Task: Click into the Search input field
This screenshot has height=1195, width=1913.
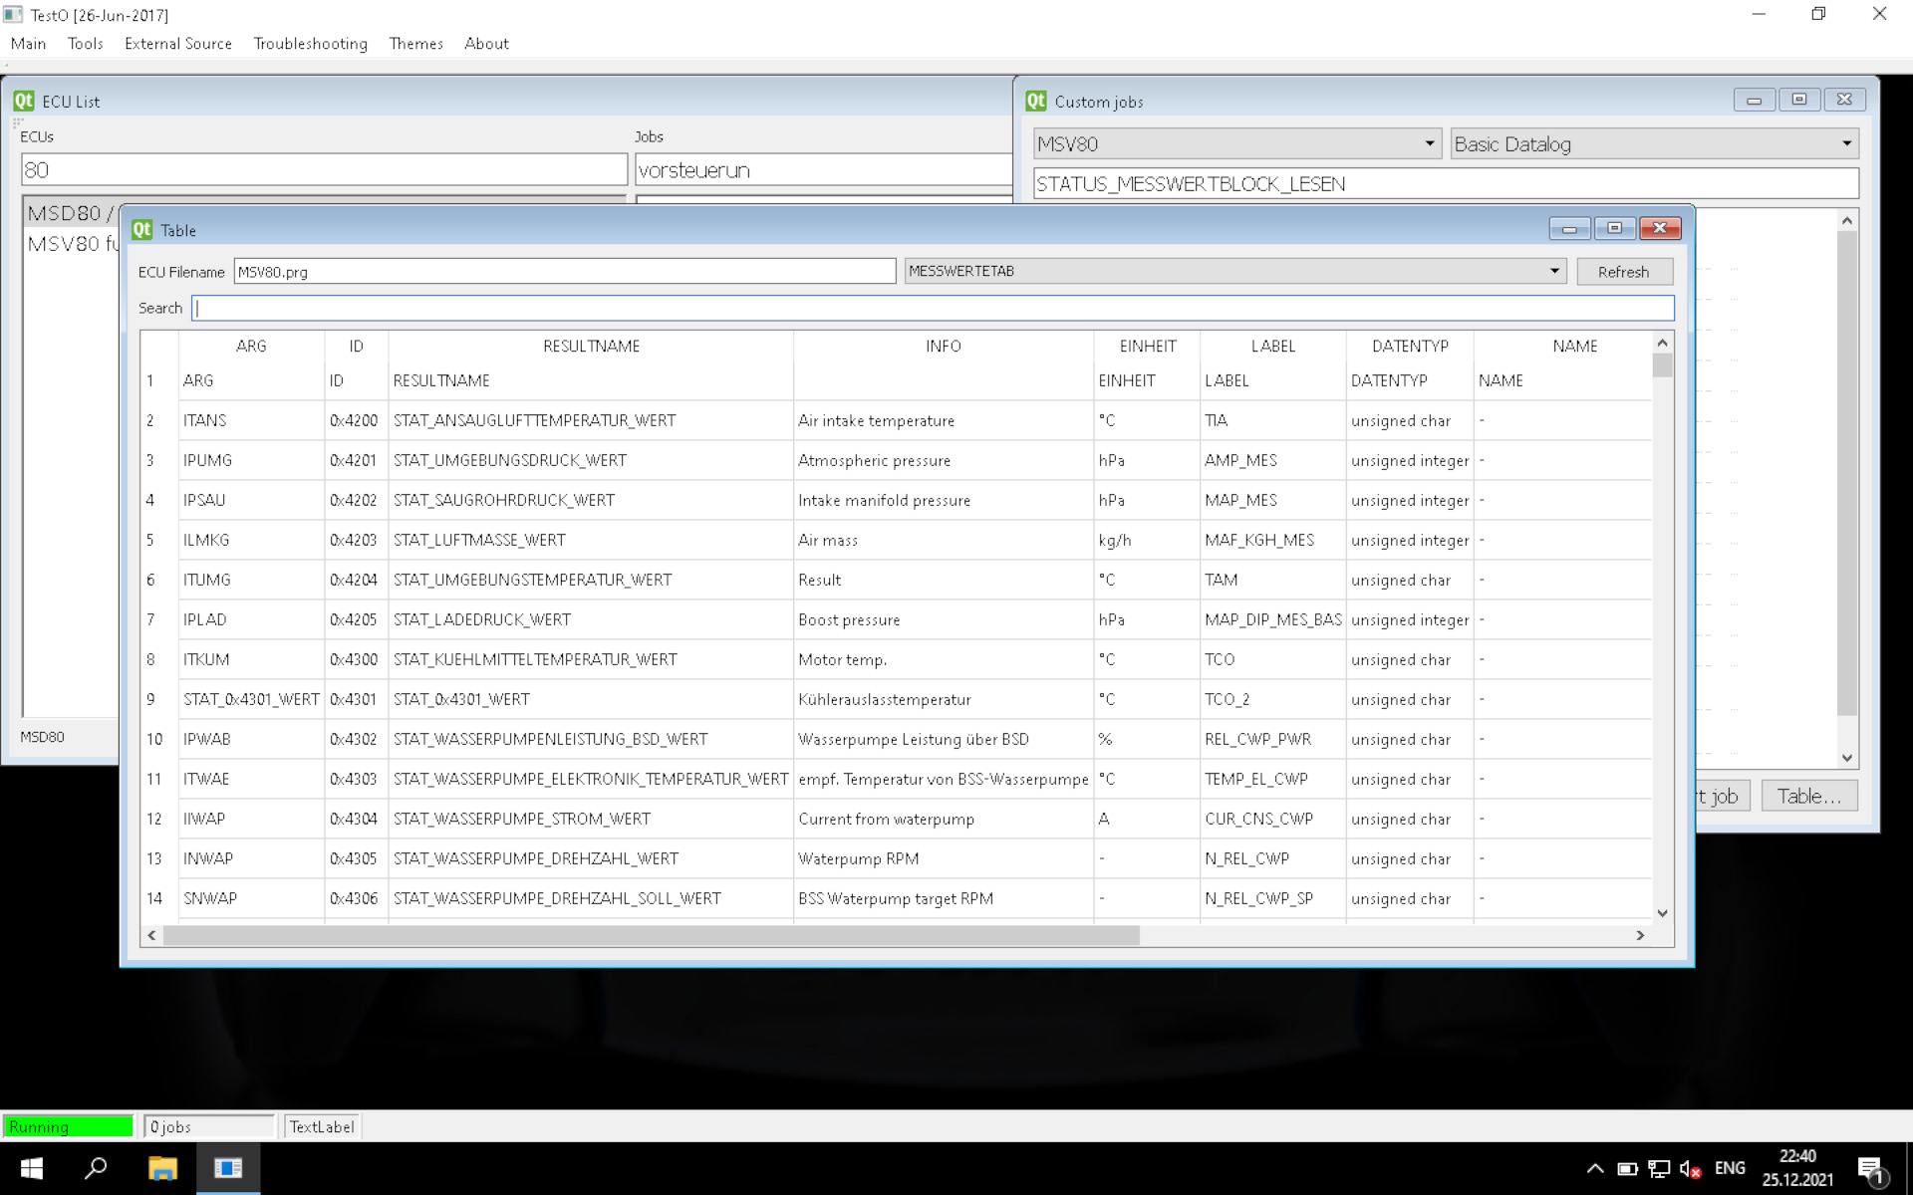Action: click(932, 308)
